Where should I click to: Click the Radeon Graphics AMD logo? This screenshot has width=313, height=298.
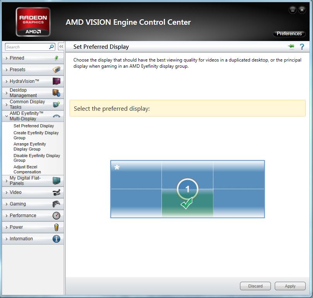pyautogui.click(x=33, y=22)
